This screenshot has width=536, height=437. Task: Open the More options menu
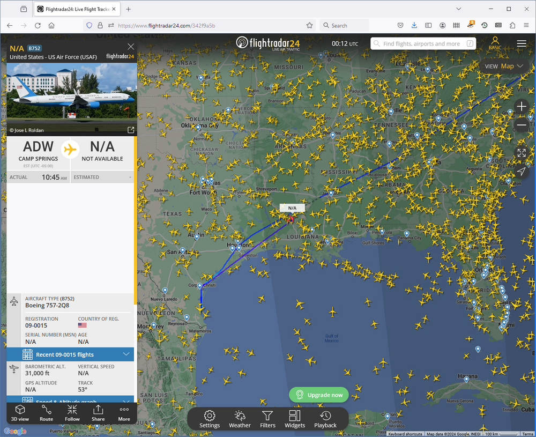124,413
